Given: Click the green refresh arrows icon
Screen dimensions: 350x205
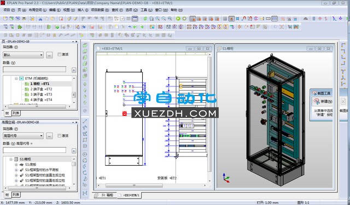Looking at the screenshot, I should (145, 19).
